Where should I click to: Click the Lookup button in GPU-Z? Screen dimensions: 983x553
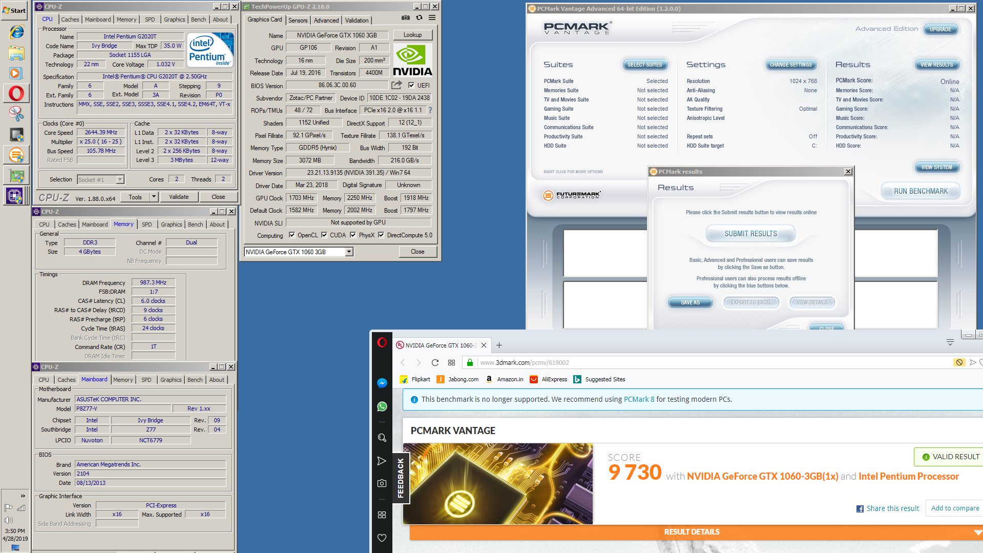click(x=413, y=35)
